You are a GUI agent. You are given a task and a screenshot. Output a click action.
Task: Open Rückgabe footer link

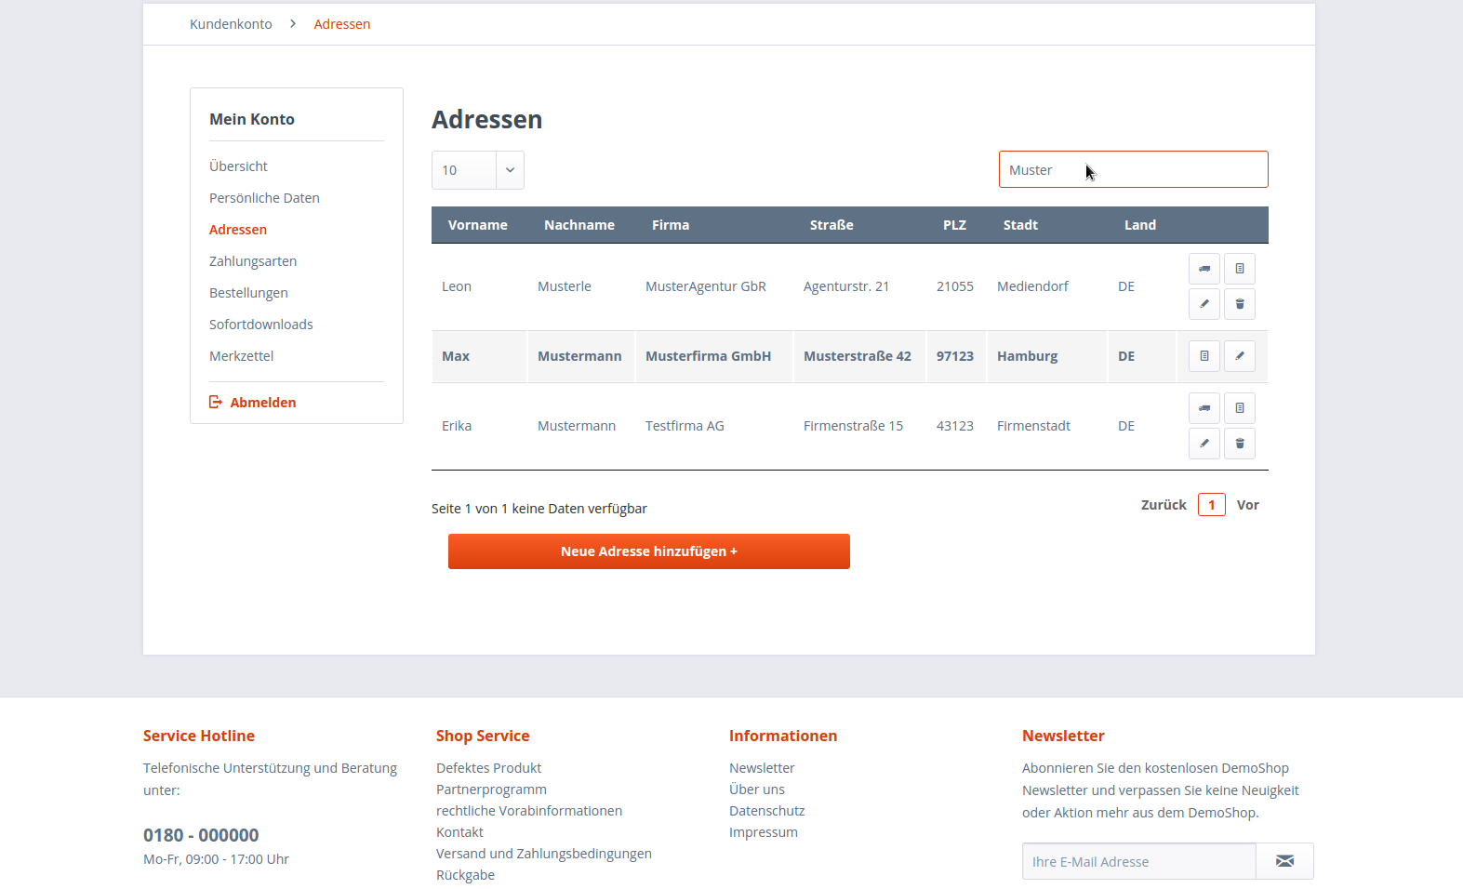click(465, 875)
